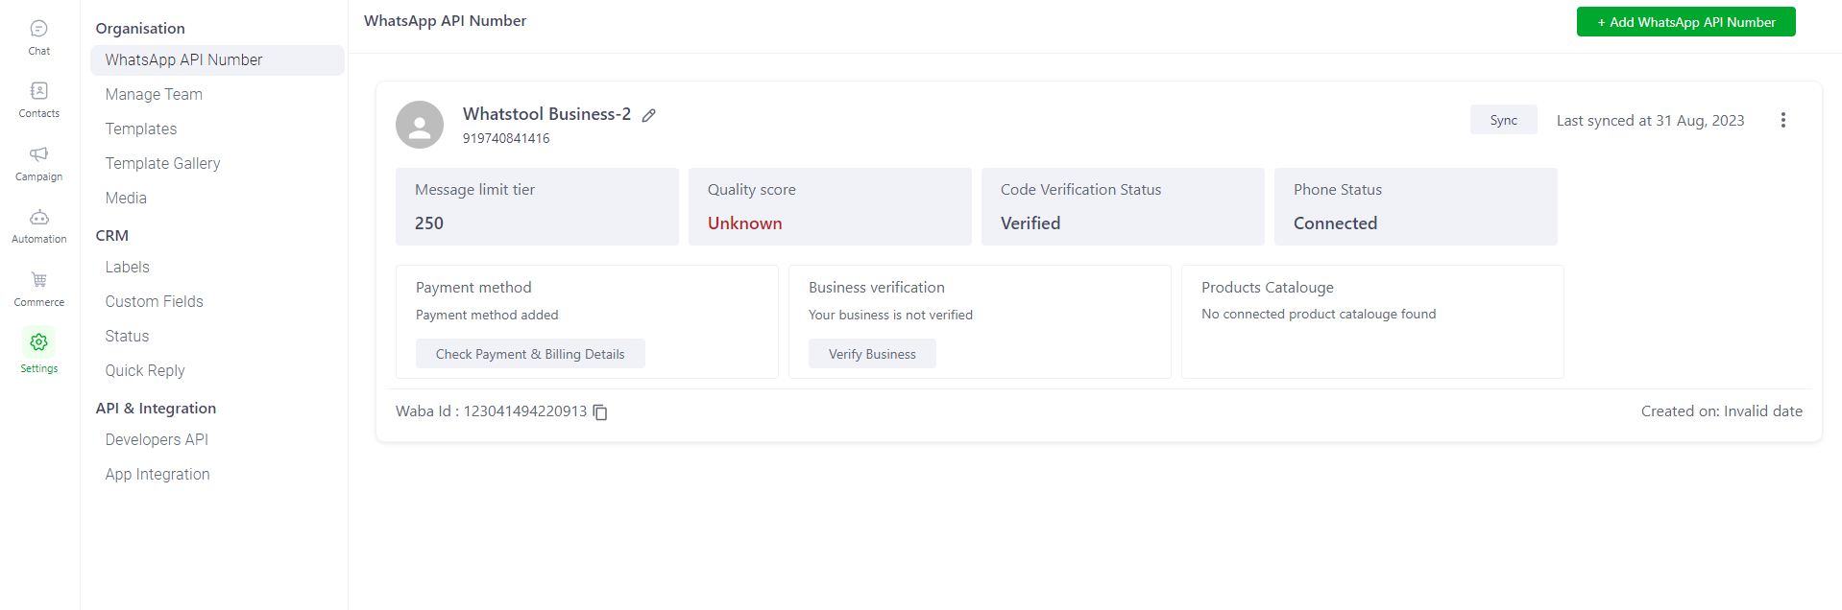Open the Media settings page

pos(126,198)
